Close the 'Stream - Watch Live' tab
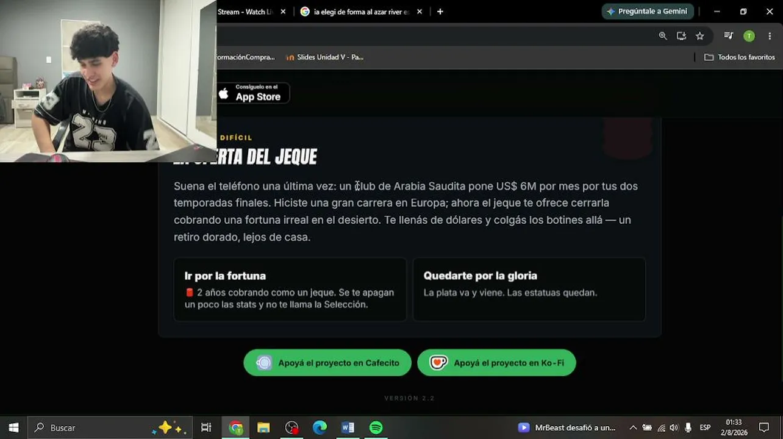 (283, 12)
